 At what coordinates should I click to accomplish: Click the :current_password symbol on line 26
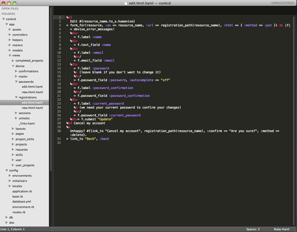pos(125,115)
